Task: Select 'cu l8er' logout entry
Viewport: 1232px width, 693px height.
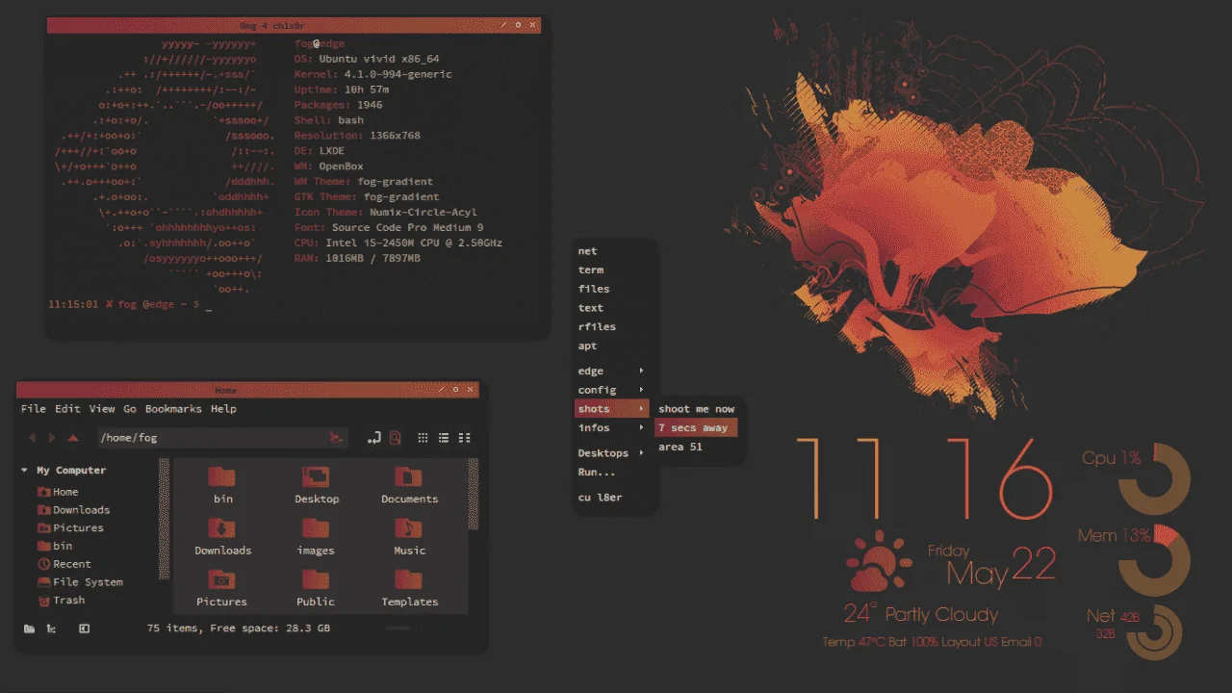Action: coord(611,497)
